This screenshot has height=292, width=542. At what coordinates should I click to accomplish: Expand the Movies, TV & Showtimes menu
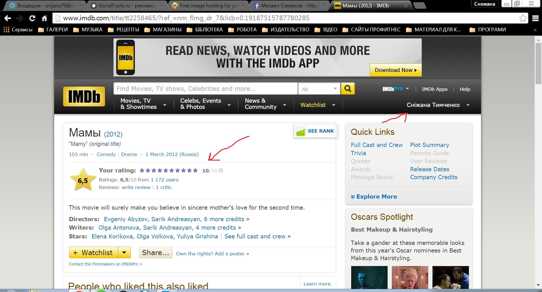point(144,104)
